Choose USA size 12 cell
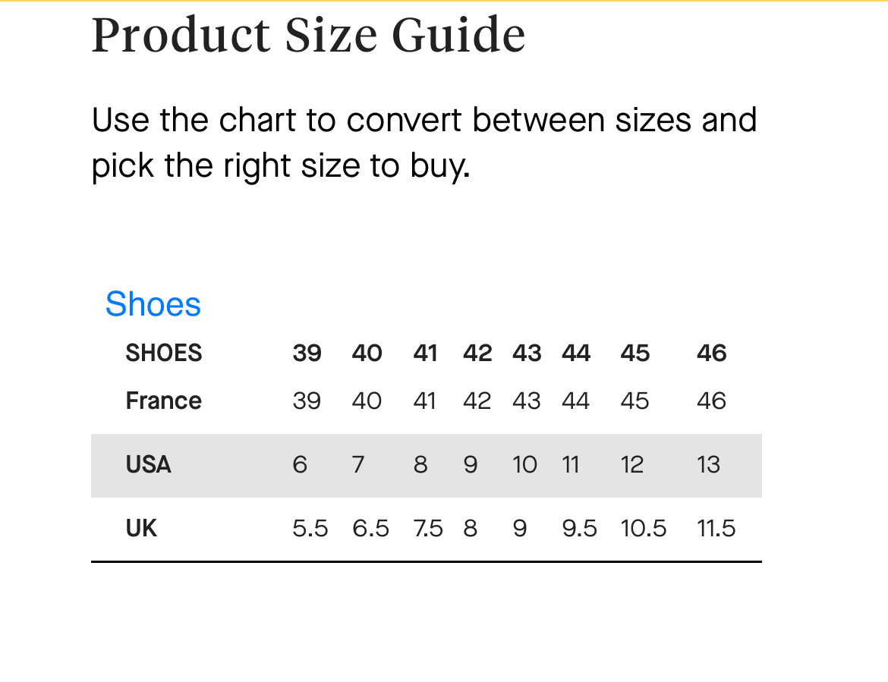Viewport: 888px width, 682px height. click(x=631, y=464)
